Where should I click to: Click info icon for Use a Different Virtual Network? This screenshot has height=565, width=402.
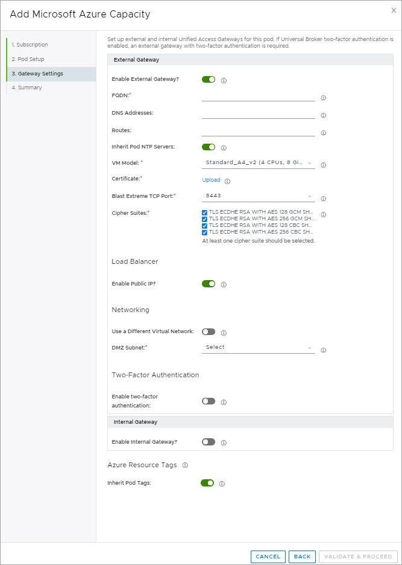tap(224, 333)
